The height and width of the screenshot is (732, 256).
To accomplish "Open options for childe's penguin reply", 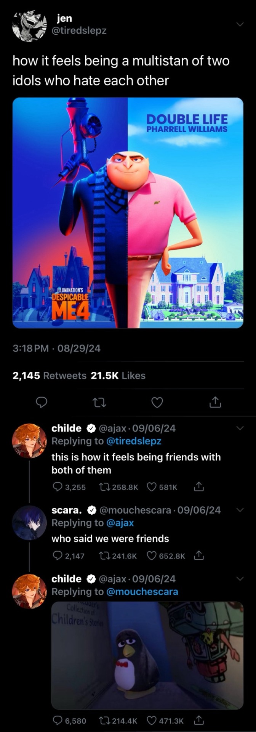I will [240, 579].
